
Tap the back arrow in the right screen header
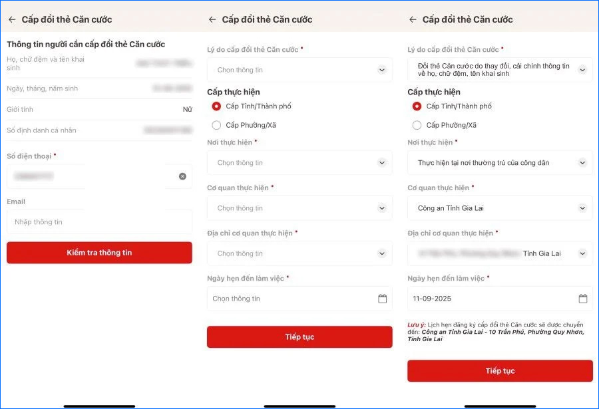click(413, 19)
